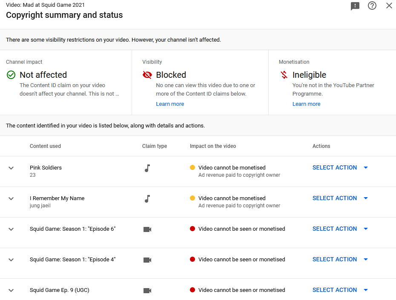Click the Not affected heading

pyautogui.click(x=43, y=75)
